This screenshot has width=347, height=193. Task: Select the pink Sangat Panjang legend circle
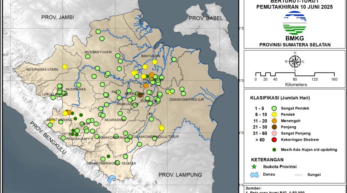tap(274, 134)
